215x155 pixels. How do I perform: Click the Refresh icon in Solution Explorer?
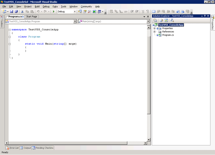(166, 21)
